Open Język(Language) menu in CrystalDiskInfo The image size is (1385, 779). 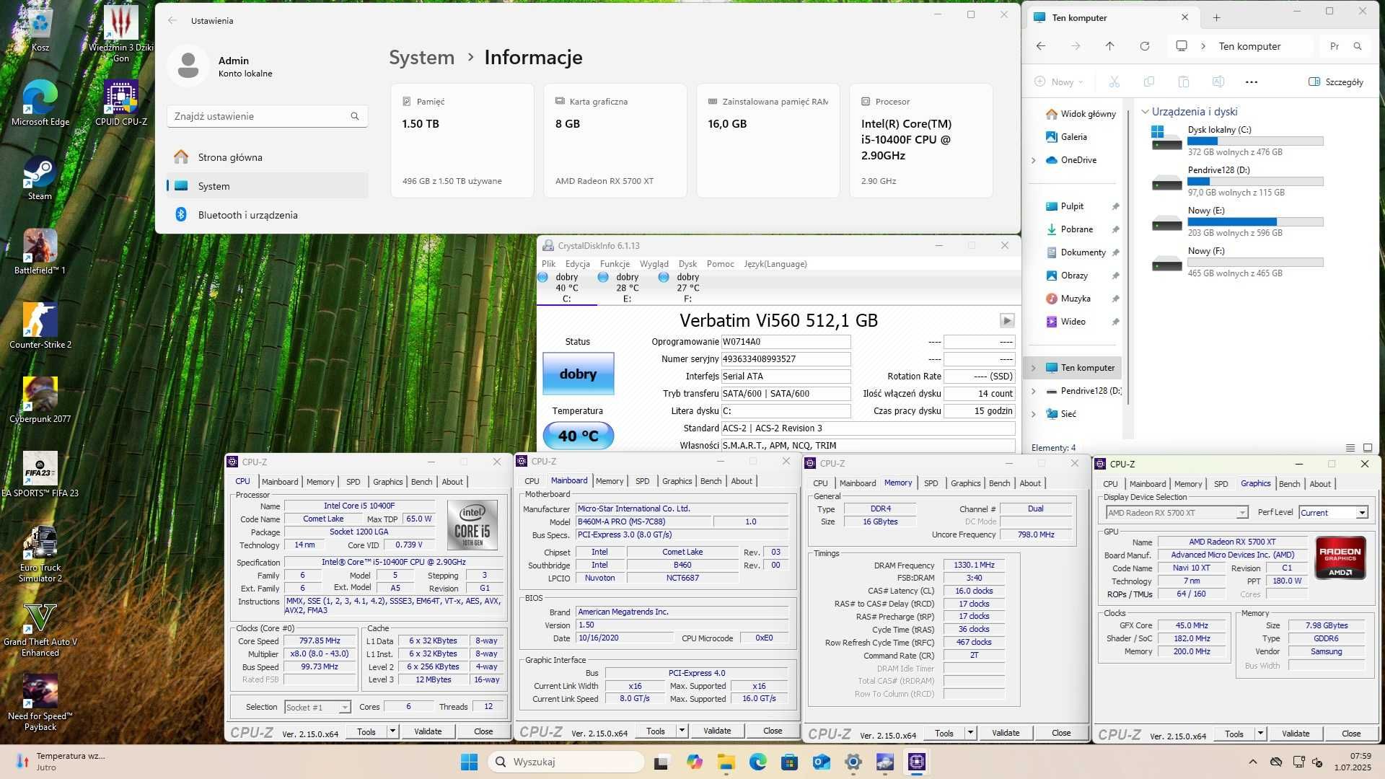(775, 264)
